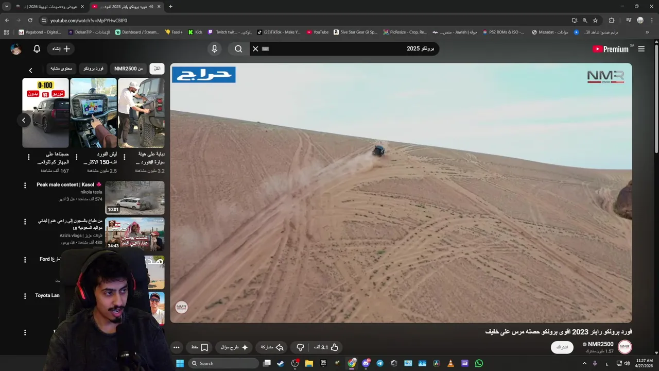The width and height of the screenshot is (659, 371).
Task: Open the Fasel+ bookmark
Action: tap(174, 32)
